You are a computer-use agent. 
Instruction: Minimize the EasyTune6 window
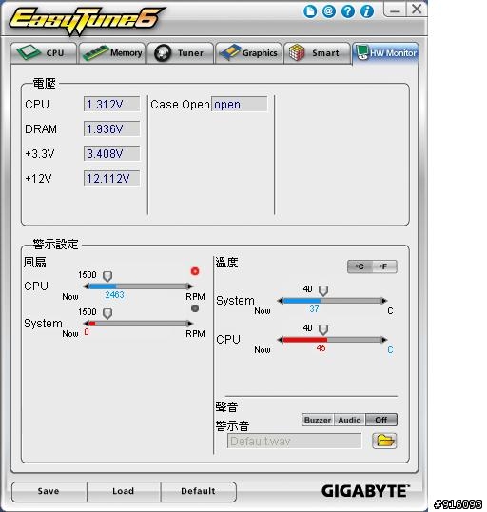(395, 9)
